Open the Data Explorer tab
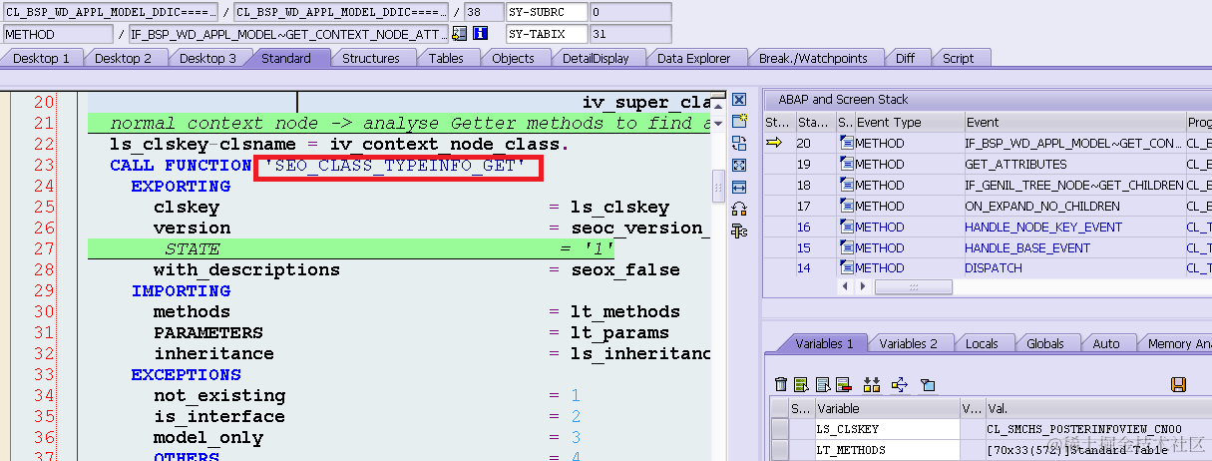Screen dimensions: 1212x461 [x=693, y=58]
